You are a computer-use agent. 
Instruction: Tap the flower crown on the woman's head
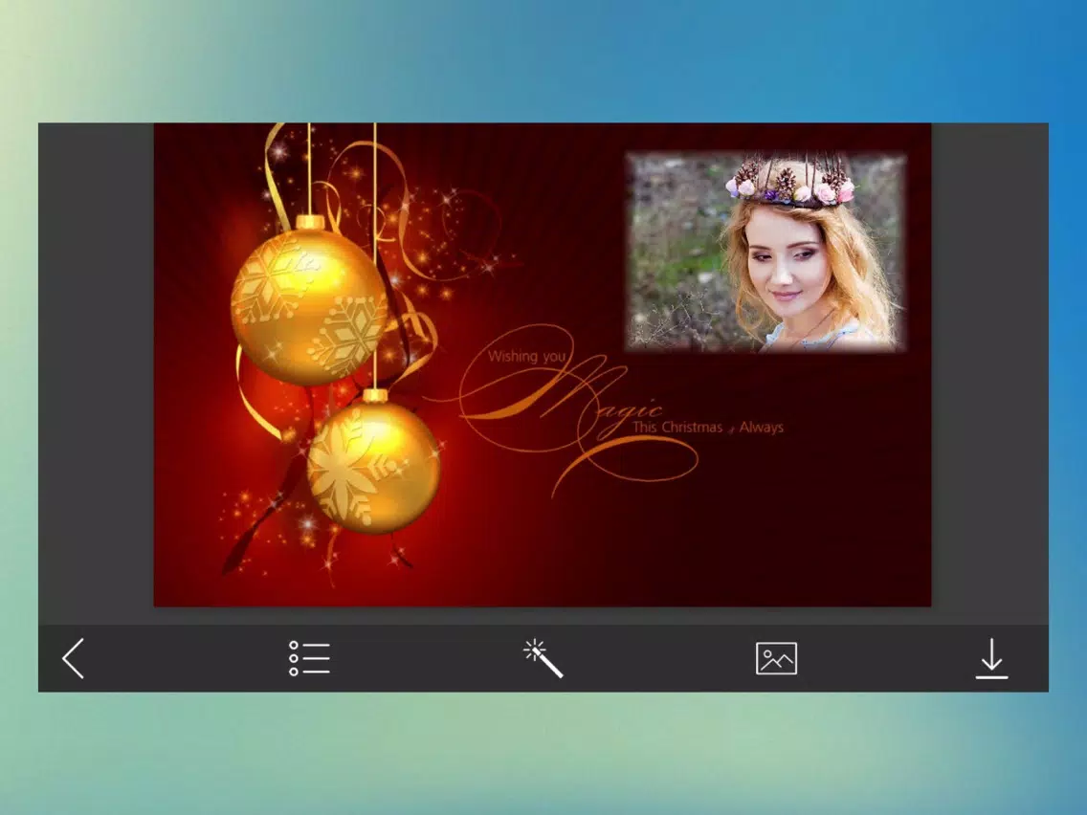tap(790, 184)
